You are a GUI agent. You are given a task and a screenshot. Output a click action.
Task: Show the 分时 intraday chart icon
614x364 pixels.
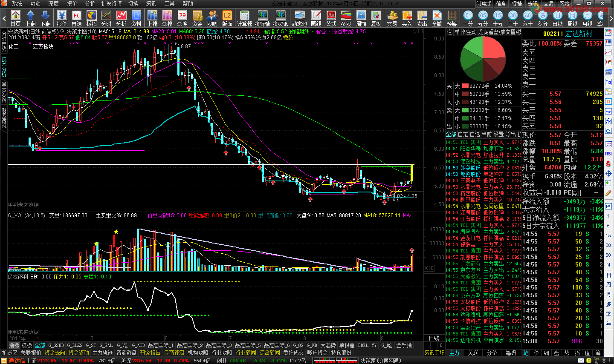pyautogui.click(x=107, y=19)
